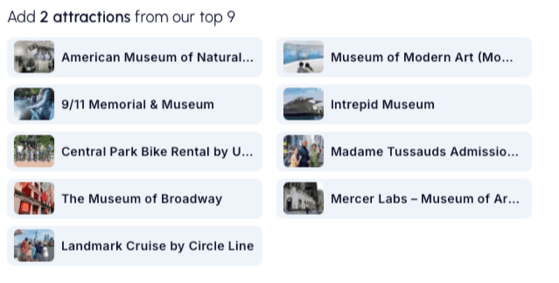Choose The Museum of Broadway
559x283 pixels.
135,199
